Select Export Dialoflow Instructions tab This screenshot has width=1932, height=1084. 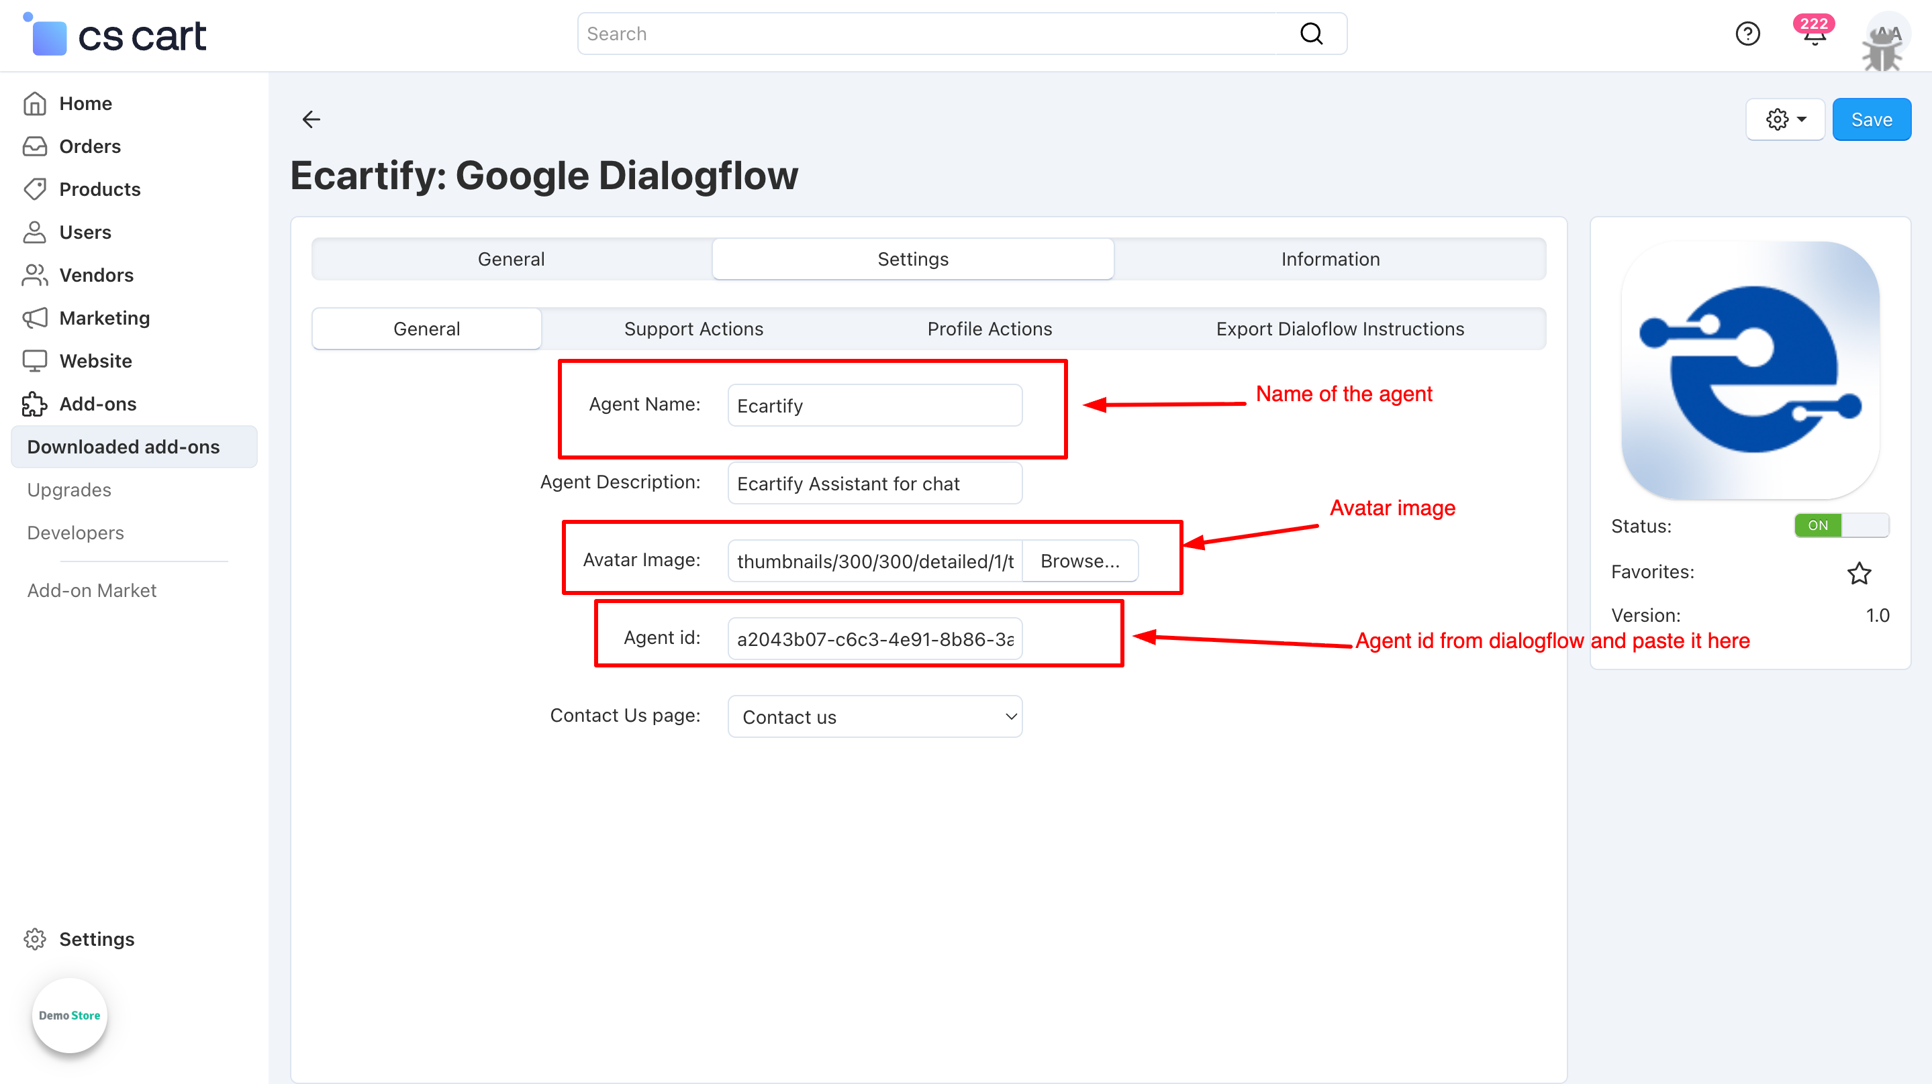click(x=1339, y=329)
